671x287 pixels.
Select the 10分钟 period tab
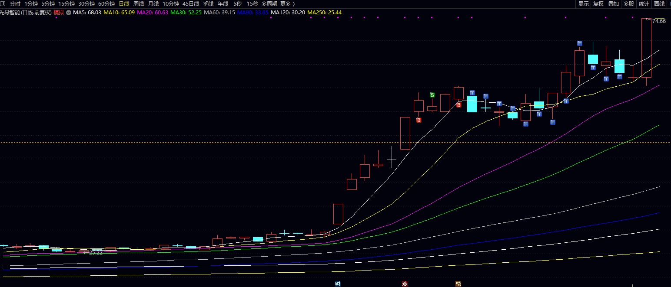(171, 4)
